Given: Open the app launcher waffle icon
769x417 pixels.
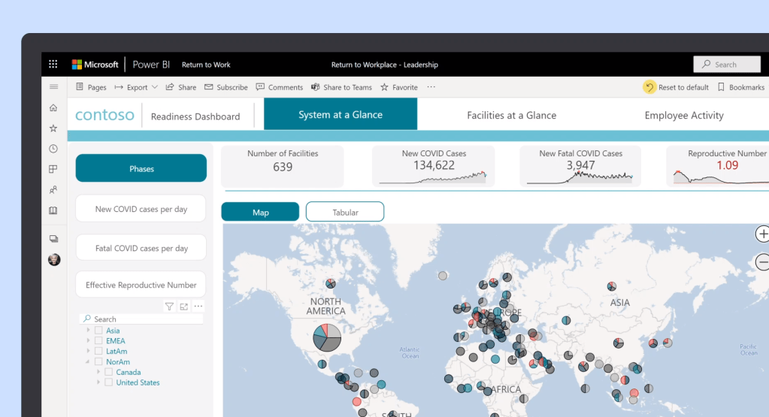Looking at the screenshot, I should tap(53, 65).
